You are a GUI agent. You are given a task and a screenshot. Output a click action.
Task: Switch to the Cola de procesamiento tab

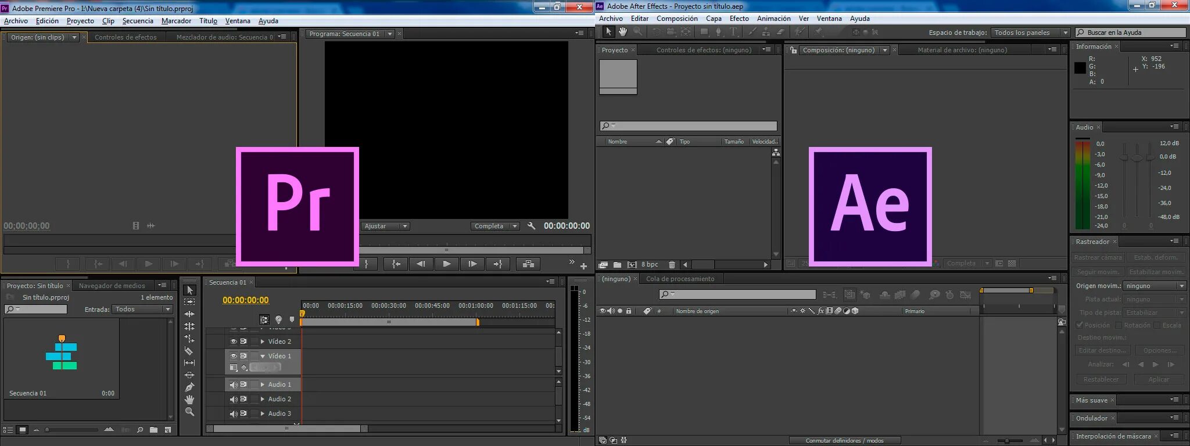tap(680, 279)
